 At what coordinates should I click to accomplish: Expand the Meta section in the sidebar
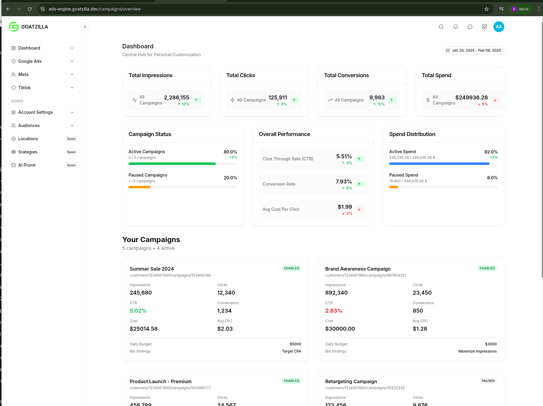coord(72,74)
